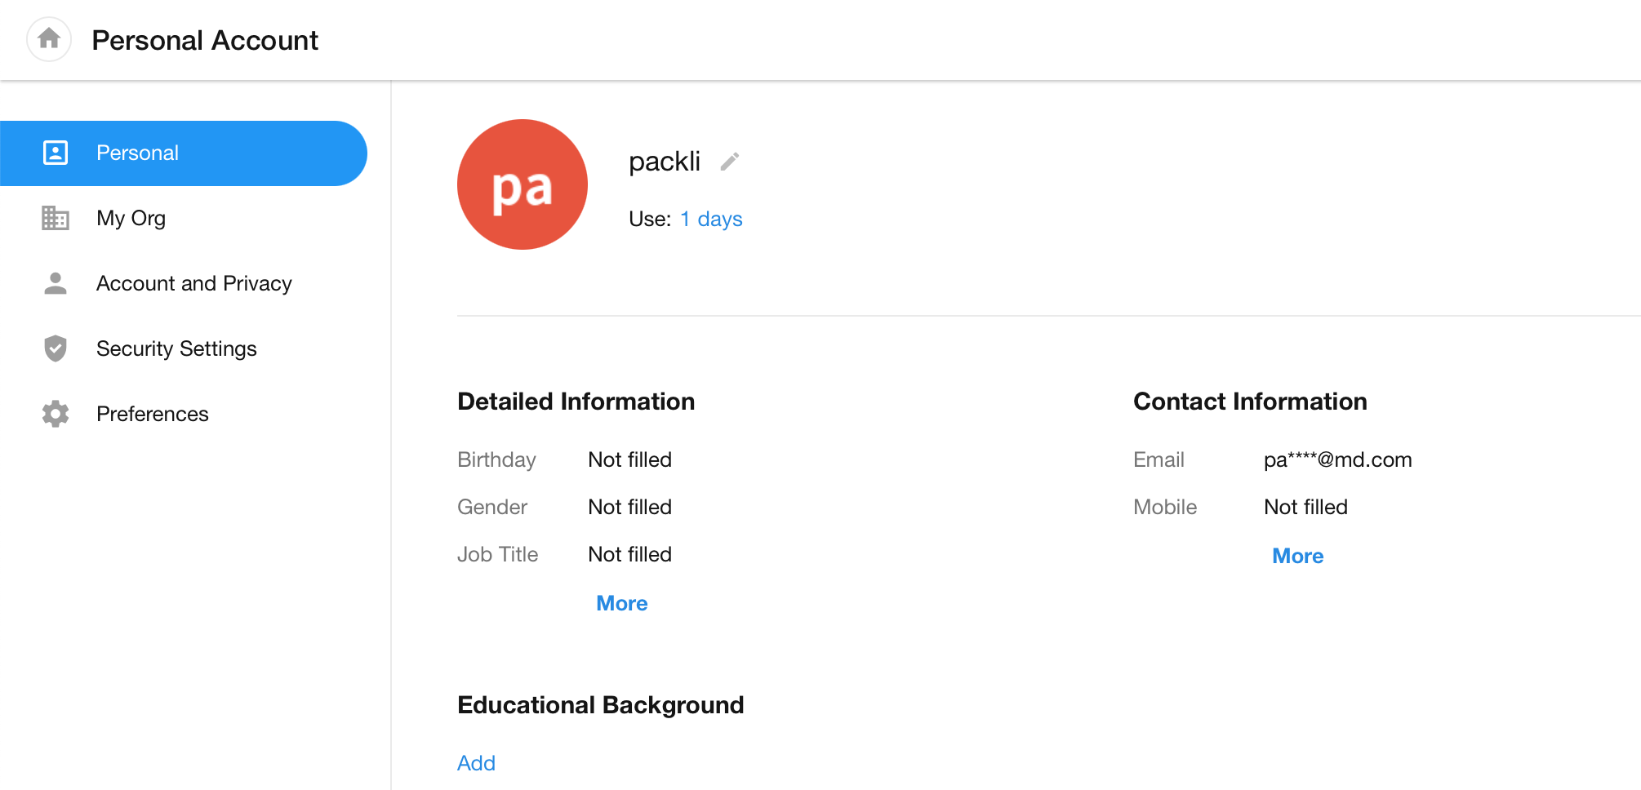Select the masked email pa****@md.com
The height and width of the screenshot is (790, 1641).
(1338, 459)
